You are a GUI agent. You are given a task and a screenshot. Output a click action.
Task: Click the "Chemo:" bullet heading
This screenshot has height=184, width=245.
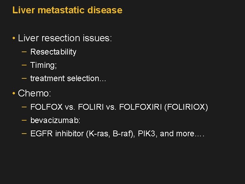click(34, 93)
